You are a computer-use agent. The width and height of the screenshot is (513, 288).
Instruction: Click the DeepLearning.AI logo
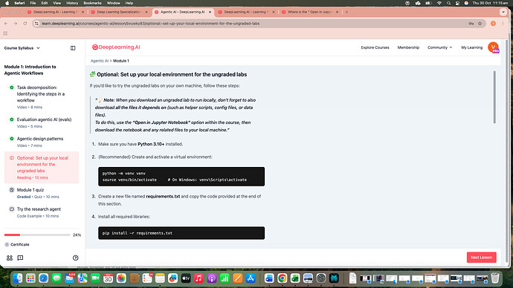click(x=116, y=47)
